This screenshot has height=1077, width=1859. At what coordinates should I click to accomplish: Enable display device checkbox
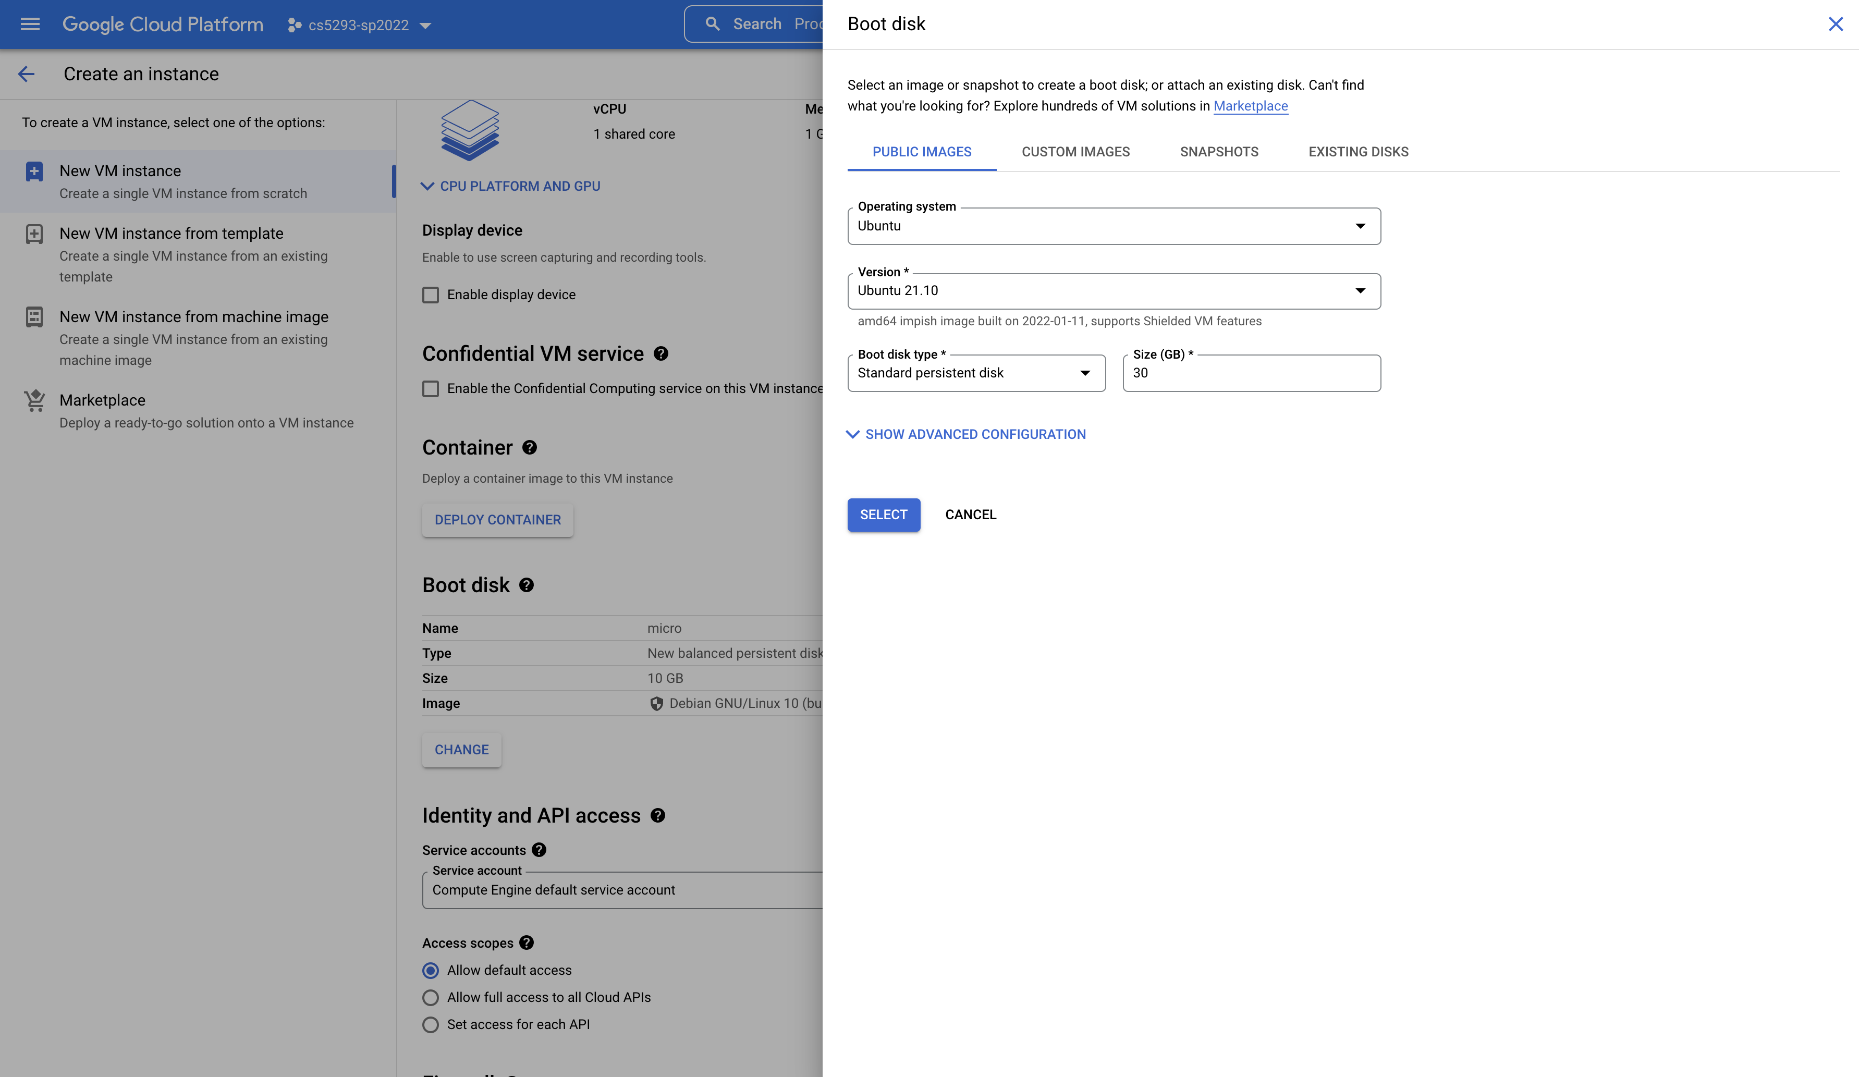pos(430,295)
